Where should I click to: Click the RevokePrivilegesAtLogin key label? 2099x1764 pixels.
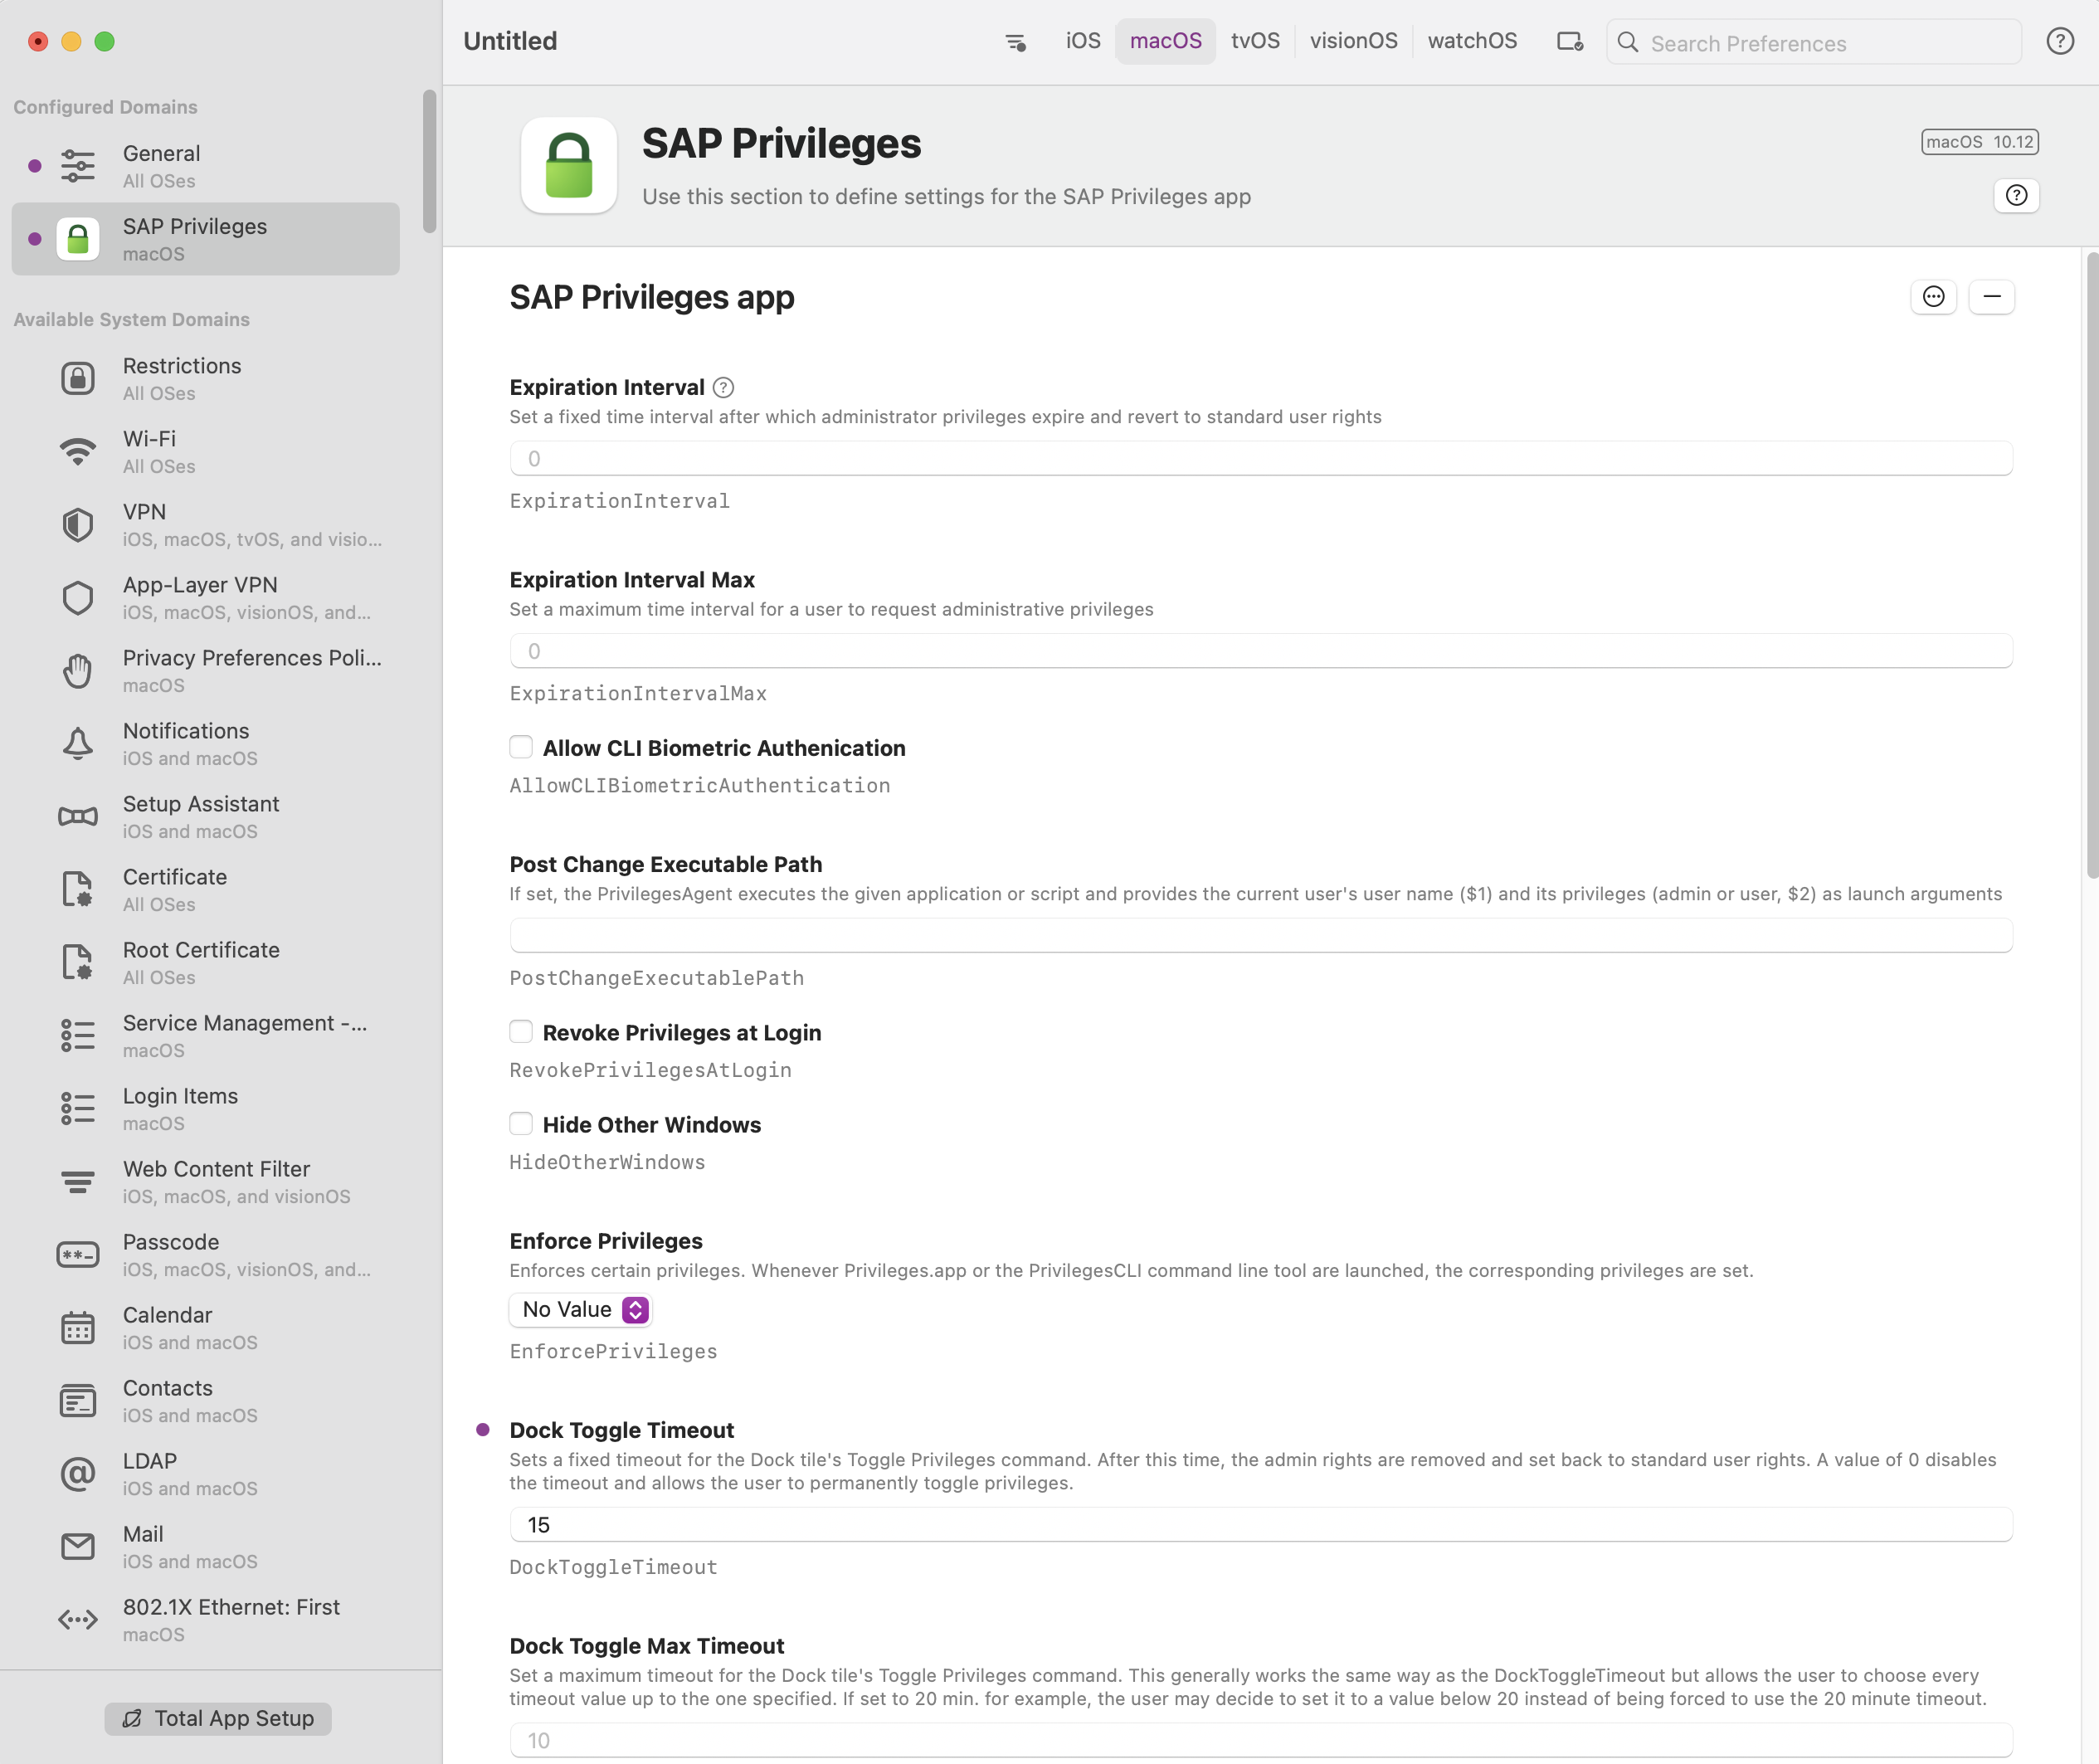click(x=650, y=1070)
